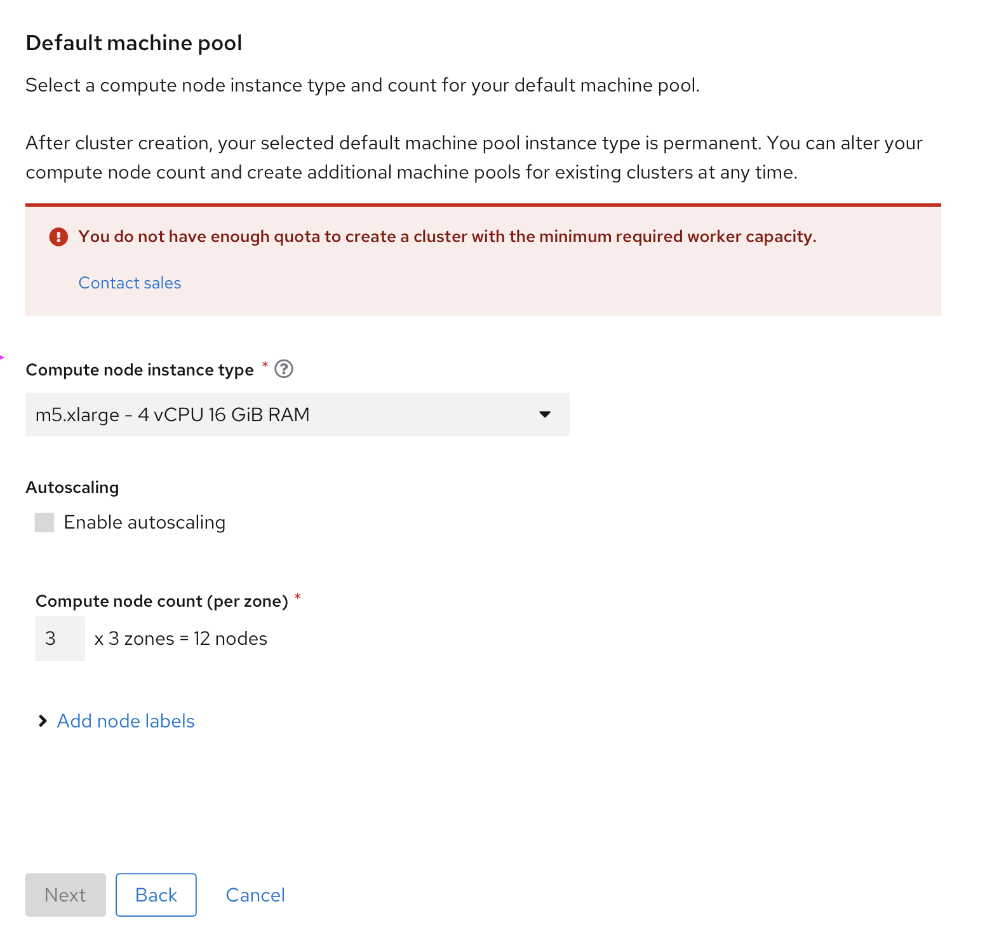Image resolution: width=992 pixels, height=939 pixels.
Task: Click the "Enable autoscaling" label text
Action: (144, 523)
